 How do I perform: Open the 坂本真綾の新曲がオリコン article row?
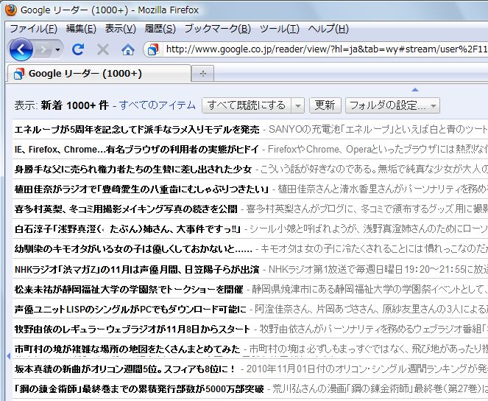[x=250, y=369]
